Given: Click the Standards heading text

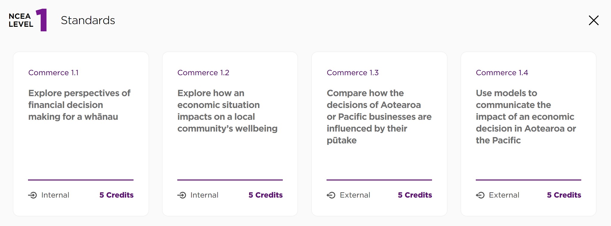Looking at the screenshot, I should tap(88, 20).
